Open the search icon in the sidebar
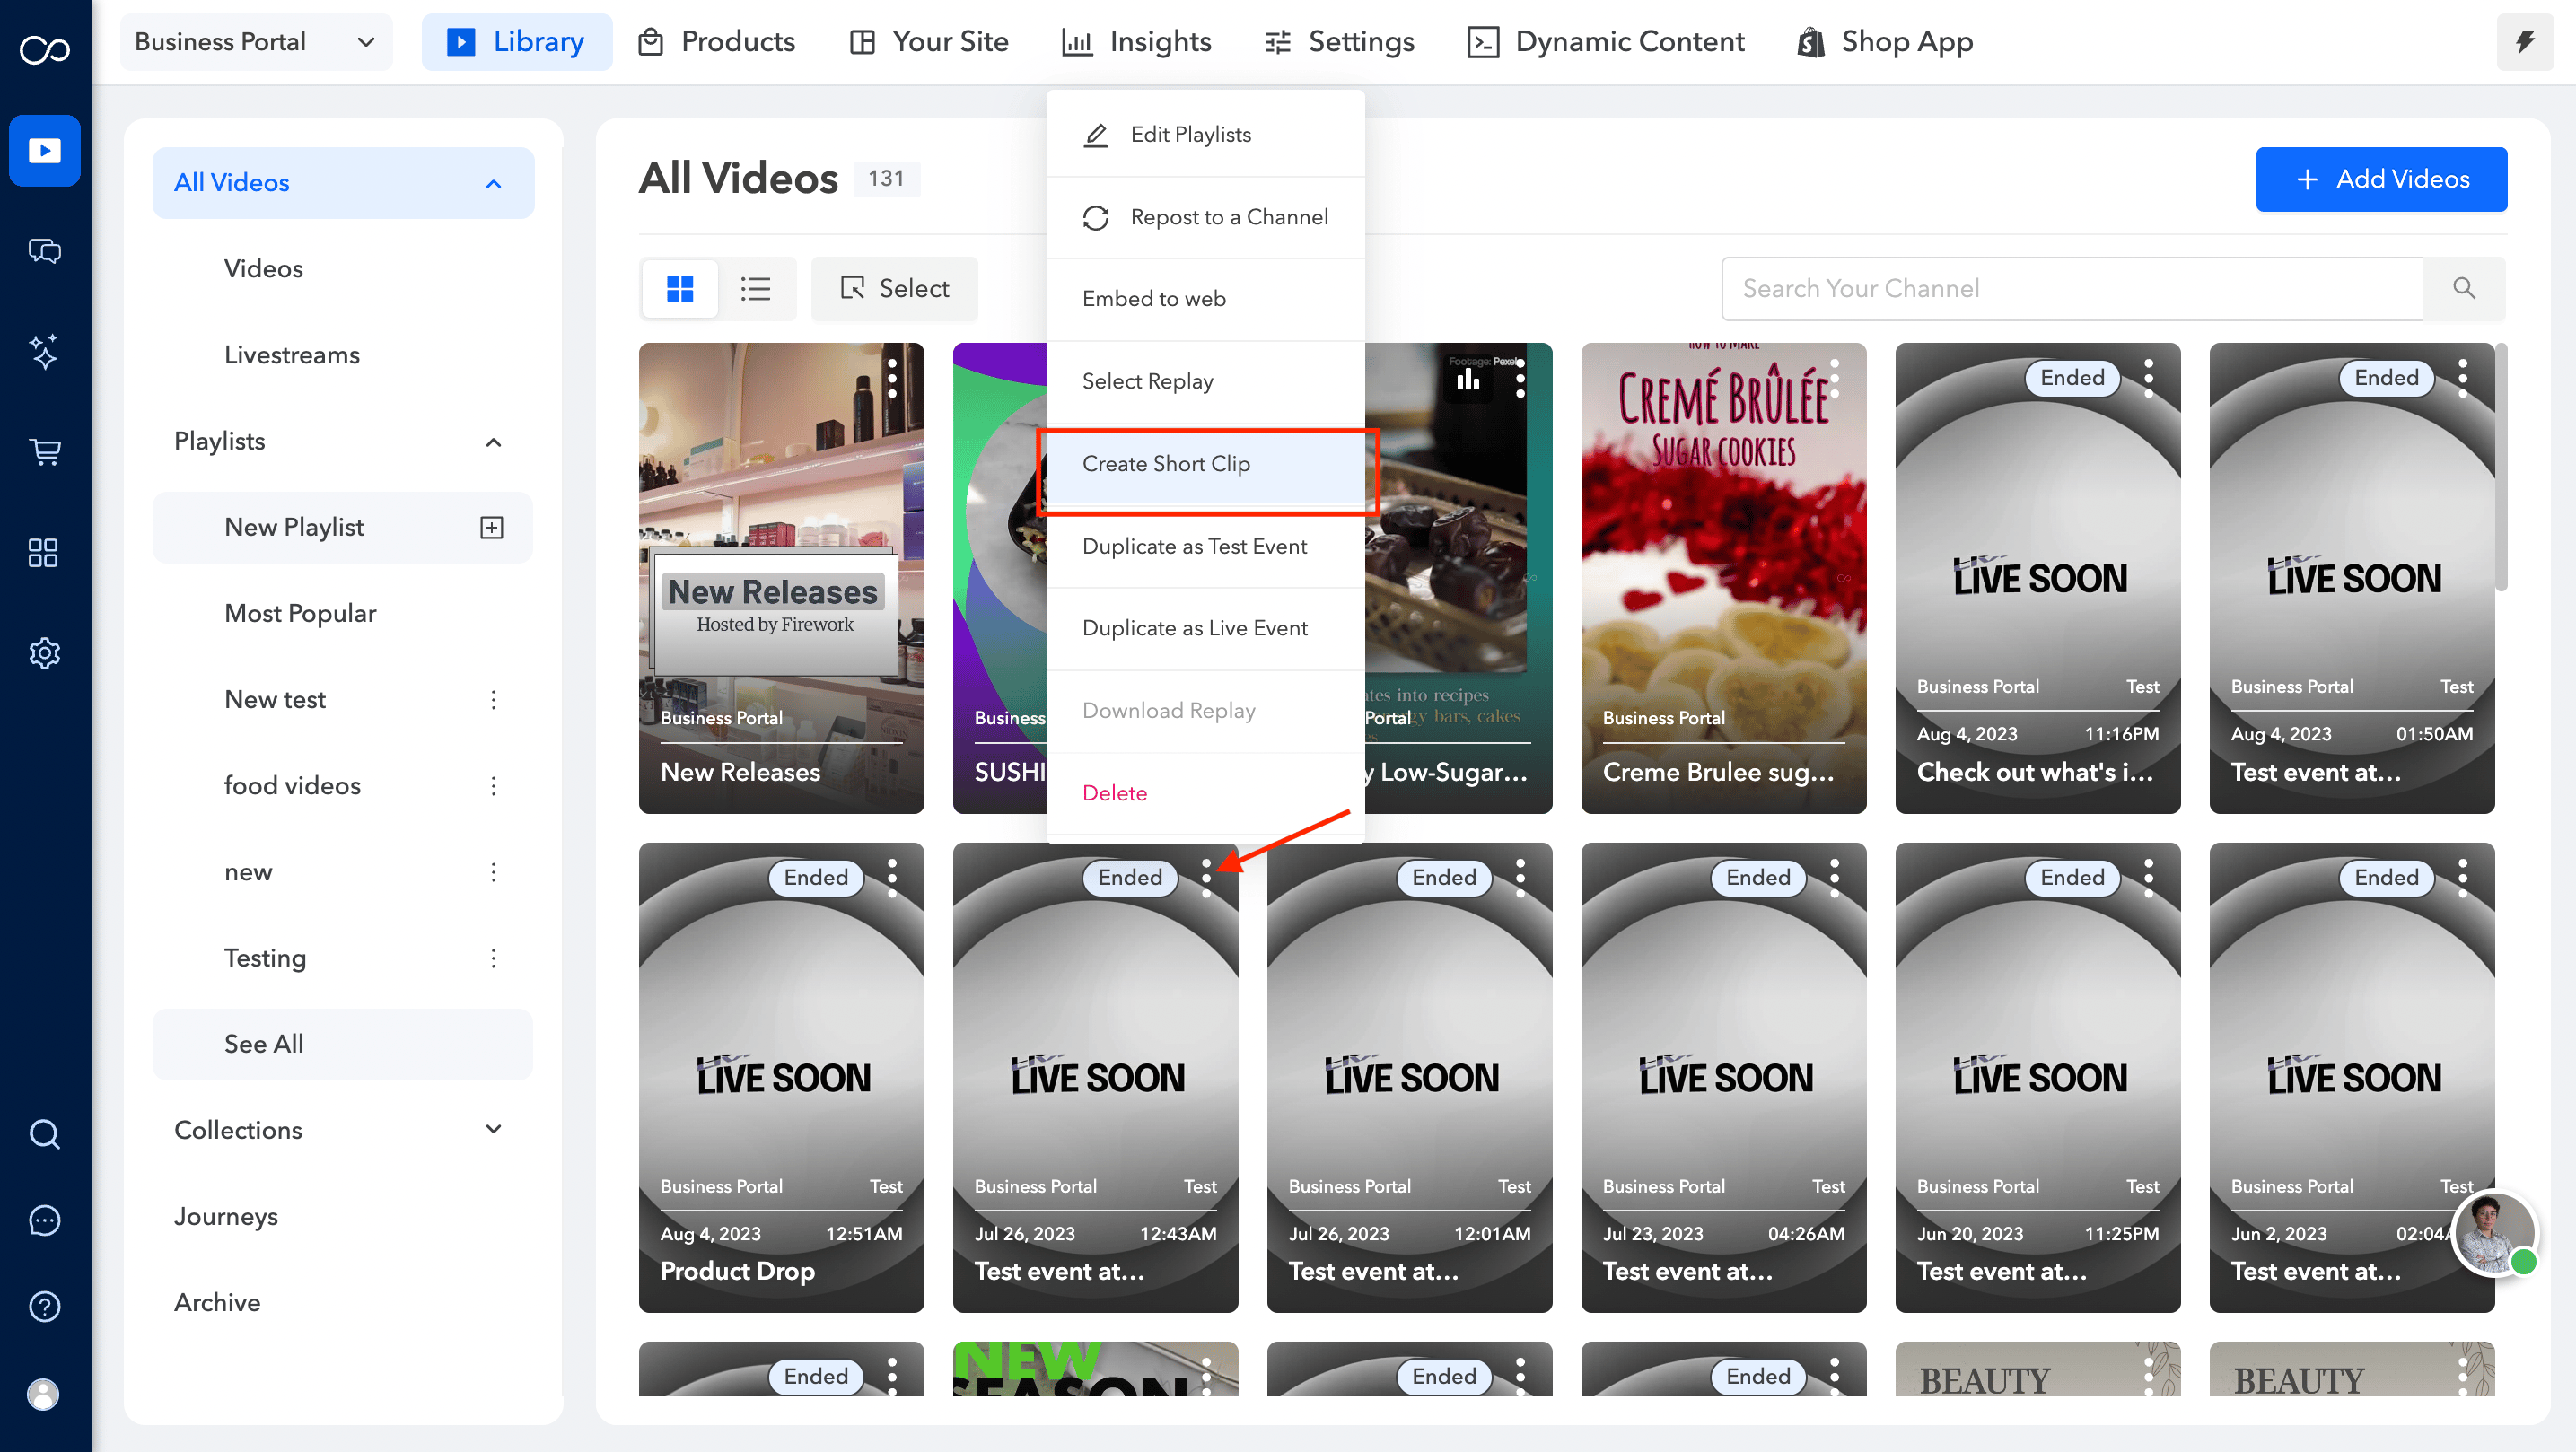 pos(44,1134)
